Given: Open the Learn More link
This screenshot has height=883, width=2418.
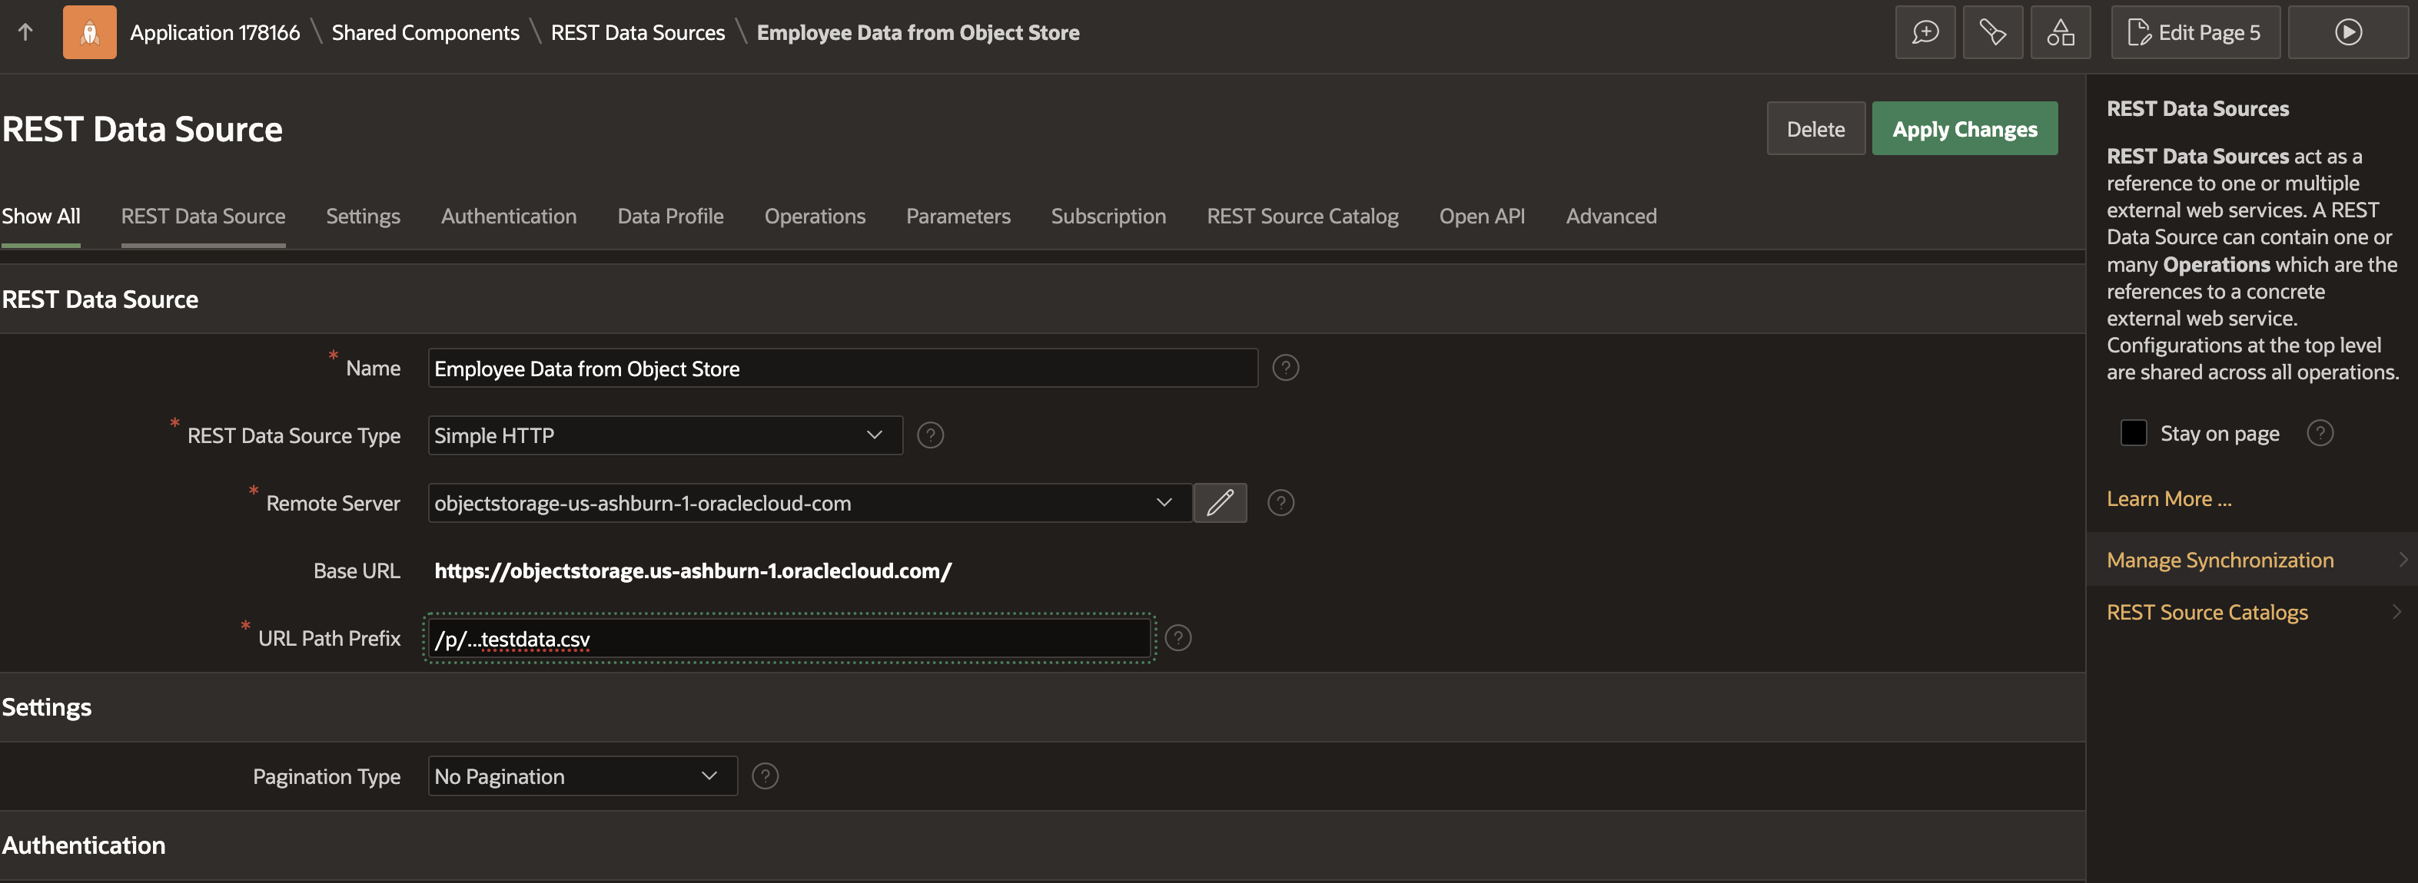Looking at the screenshot, I should tap(2168, 500).
